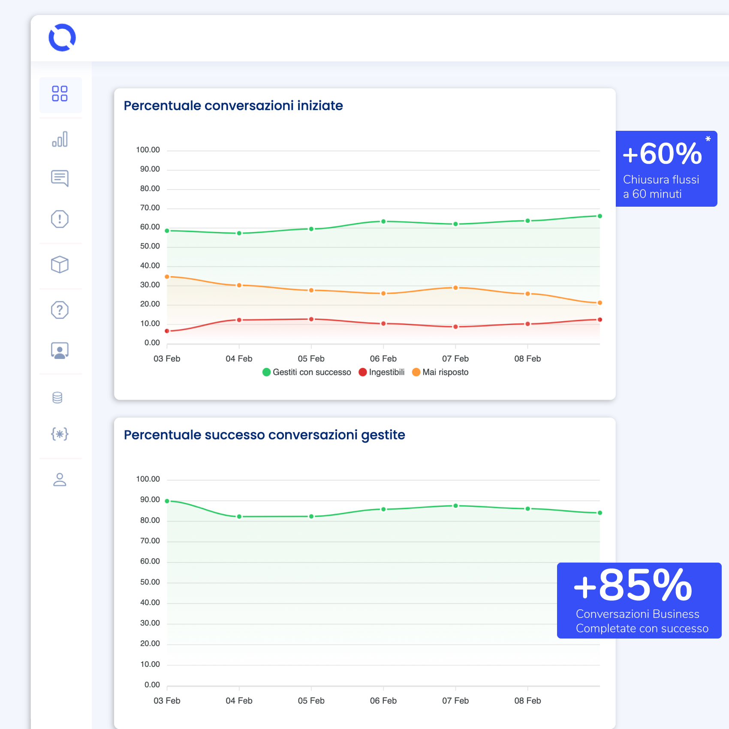Click the contact card person icon

[60, 350]
